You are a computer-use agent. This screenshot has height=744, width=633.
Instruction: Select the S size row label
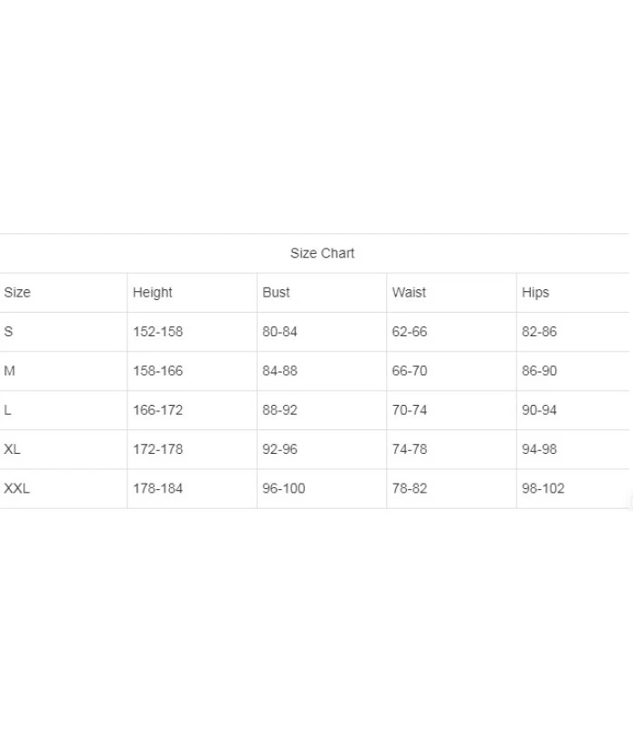[x=8, y=332]
